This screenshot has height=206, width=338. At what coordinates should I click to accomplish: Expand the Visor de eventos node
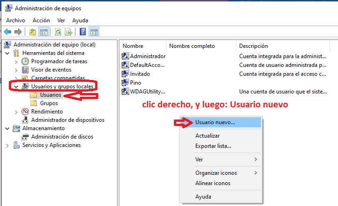click(16, 70)
